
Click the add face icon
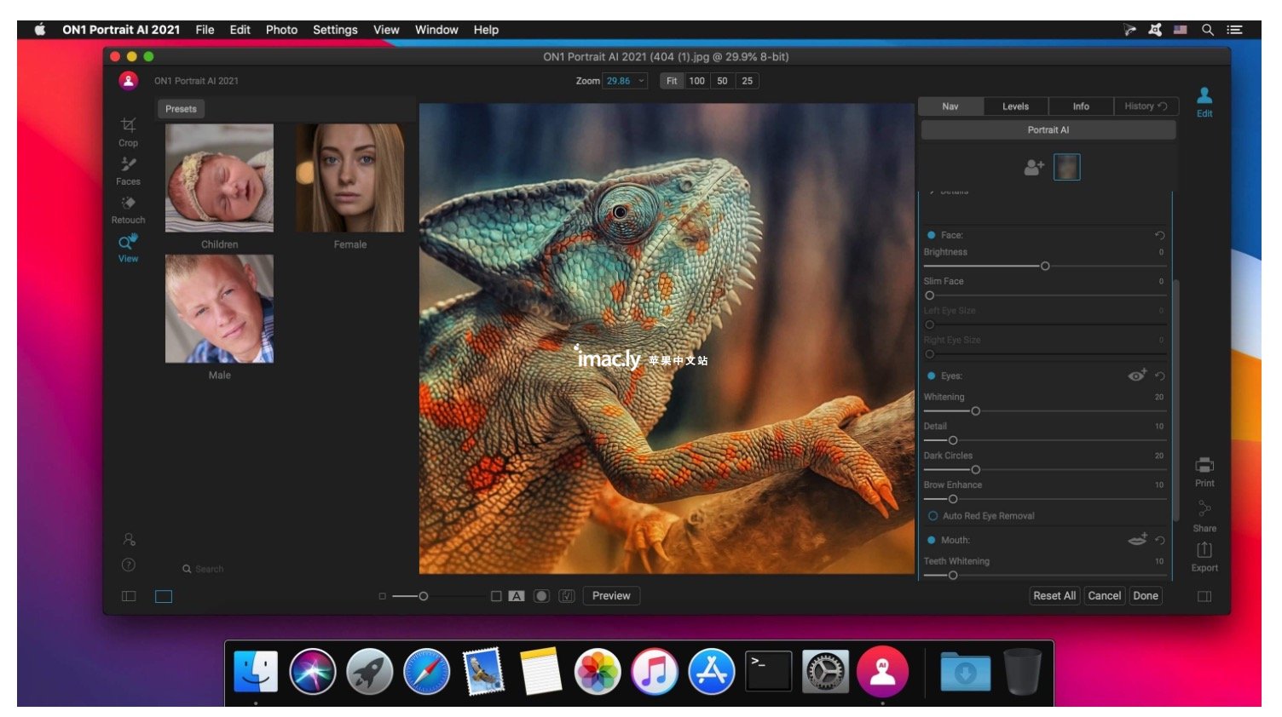coord(1033,168)
